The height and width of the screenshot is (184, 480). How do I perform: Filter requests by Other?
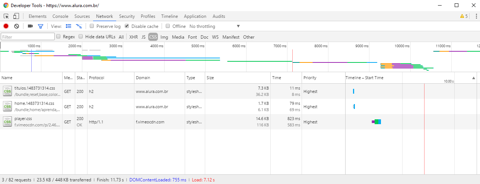pos(249,37)
